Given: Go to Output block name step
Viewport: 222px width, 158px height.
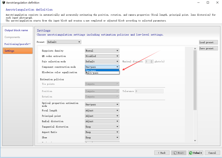Looking at the screenshot, I should click(x=16, y=30).
